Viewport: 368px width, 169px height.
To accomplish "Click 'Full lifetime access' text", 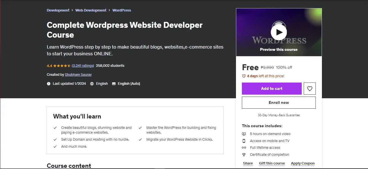I will click(265, 148).
